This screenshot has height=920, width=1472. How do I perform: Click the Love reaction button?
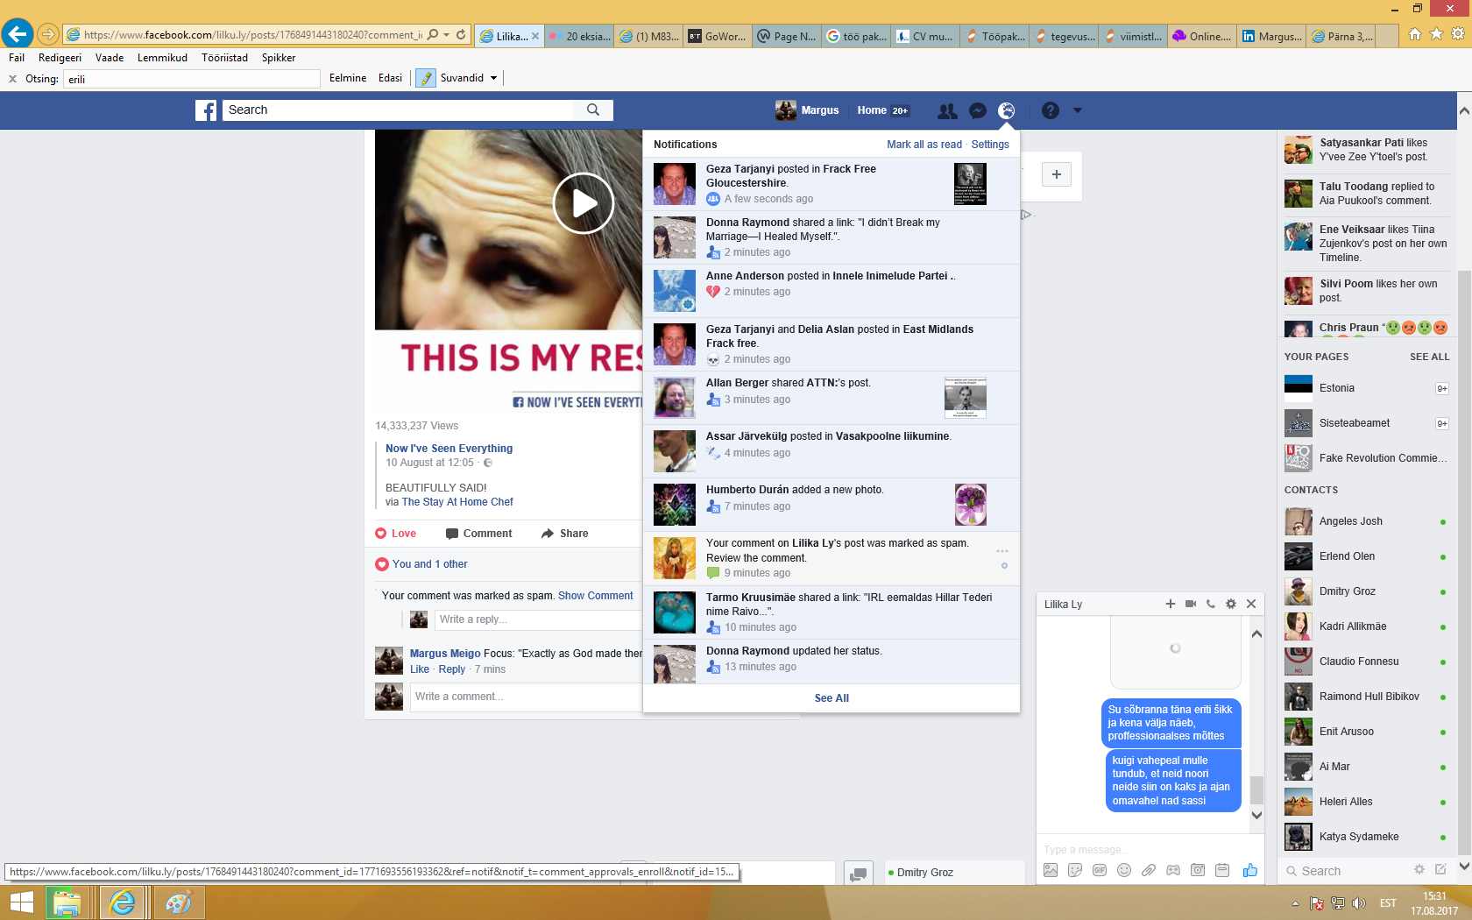coord(396,534)
